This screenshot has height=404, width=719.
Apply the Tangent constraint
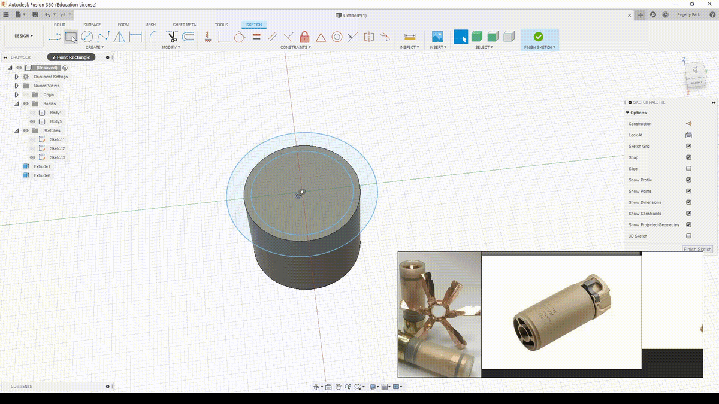(x=240, y=37)
